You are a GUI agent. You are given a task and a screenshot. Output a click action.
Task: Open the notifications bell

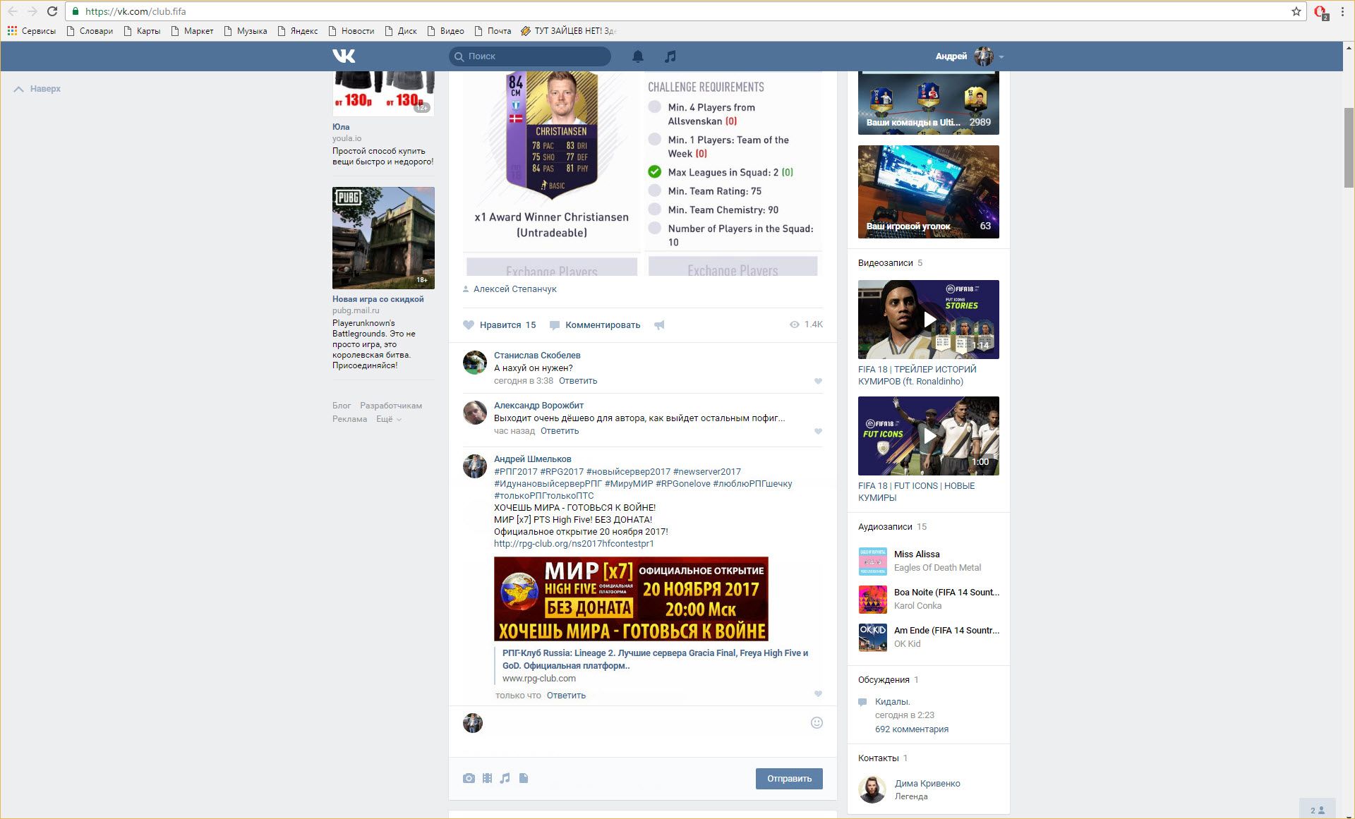coord(637,56)
